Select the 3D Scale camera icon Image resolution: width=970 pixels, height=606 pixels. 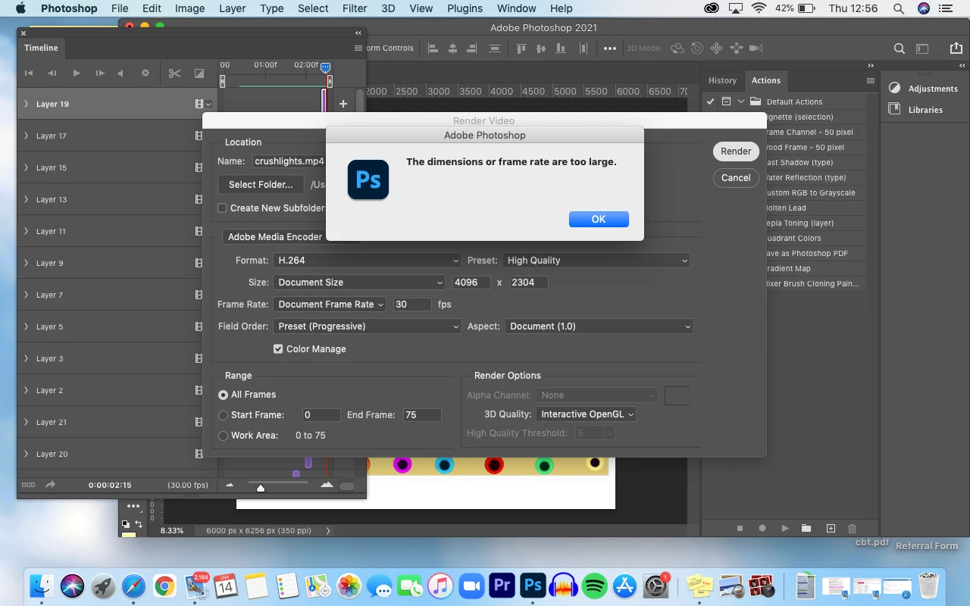pos(756,48)
